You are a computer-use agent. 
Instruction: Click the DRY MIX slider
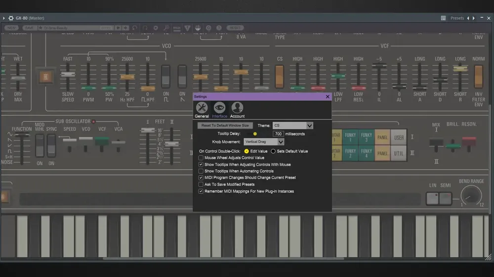[x=18, y=77]
